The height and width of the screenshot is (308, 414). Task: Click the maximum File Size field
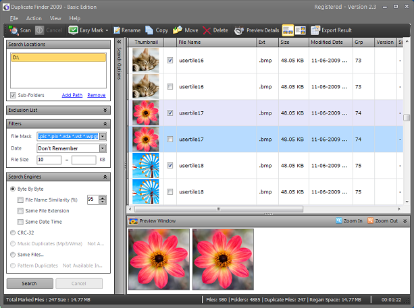pyautogui.click(x=84, y=160)
